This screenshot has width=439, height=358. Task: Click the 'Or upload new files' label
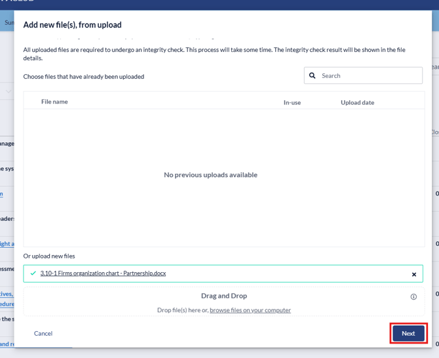click(x=49, y=256)
